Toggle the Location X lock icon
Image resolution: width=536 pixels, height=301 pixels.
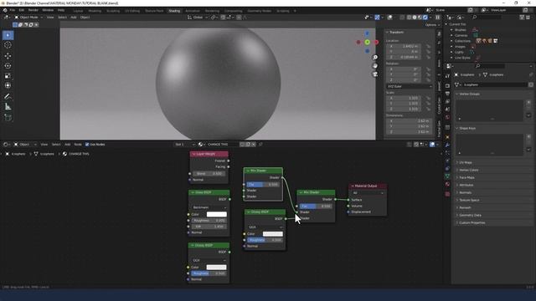[x=428, y=46]
